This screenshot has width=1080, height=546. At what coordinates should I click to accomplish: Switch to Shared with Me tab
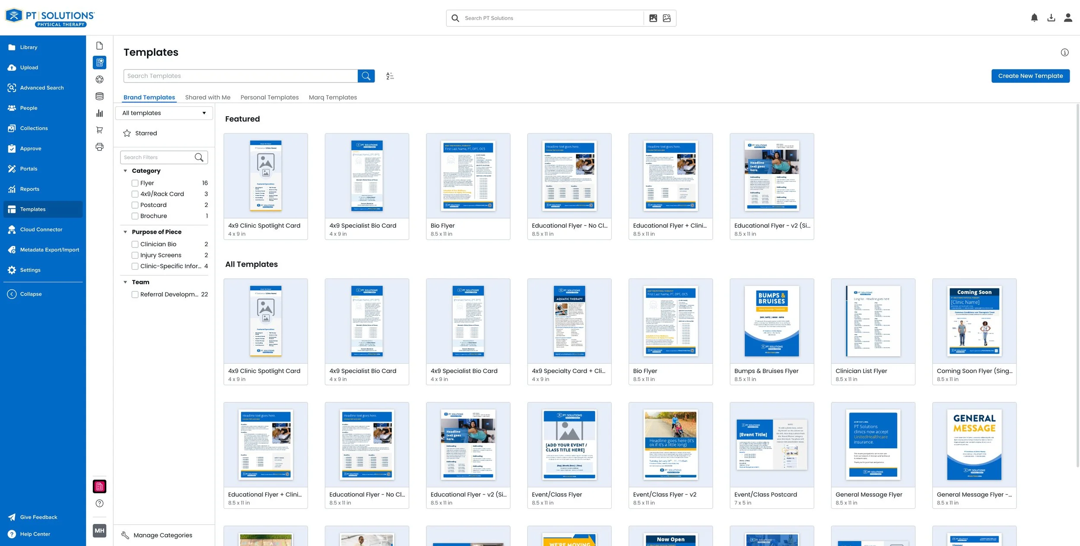[x=208, y=98]
